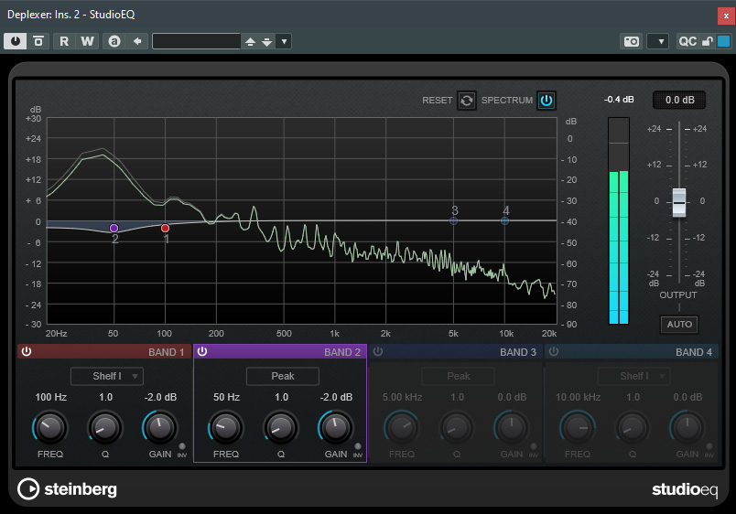The height and width of the screenshot is (514, 736).
Task: Open Band 1 Shelf I filter type dropdown
Action: (107, 376)
